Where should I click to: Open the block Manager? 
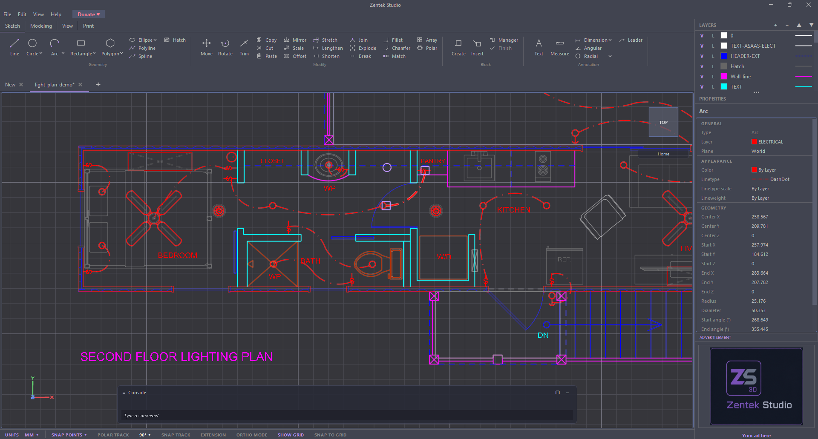coord(504,40)
